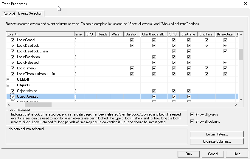Toggle the Lock:Deadlock Chain event checkbox

13,51
